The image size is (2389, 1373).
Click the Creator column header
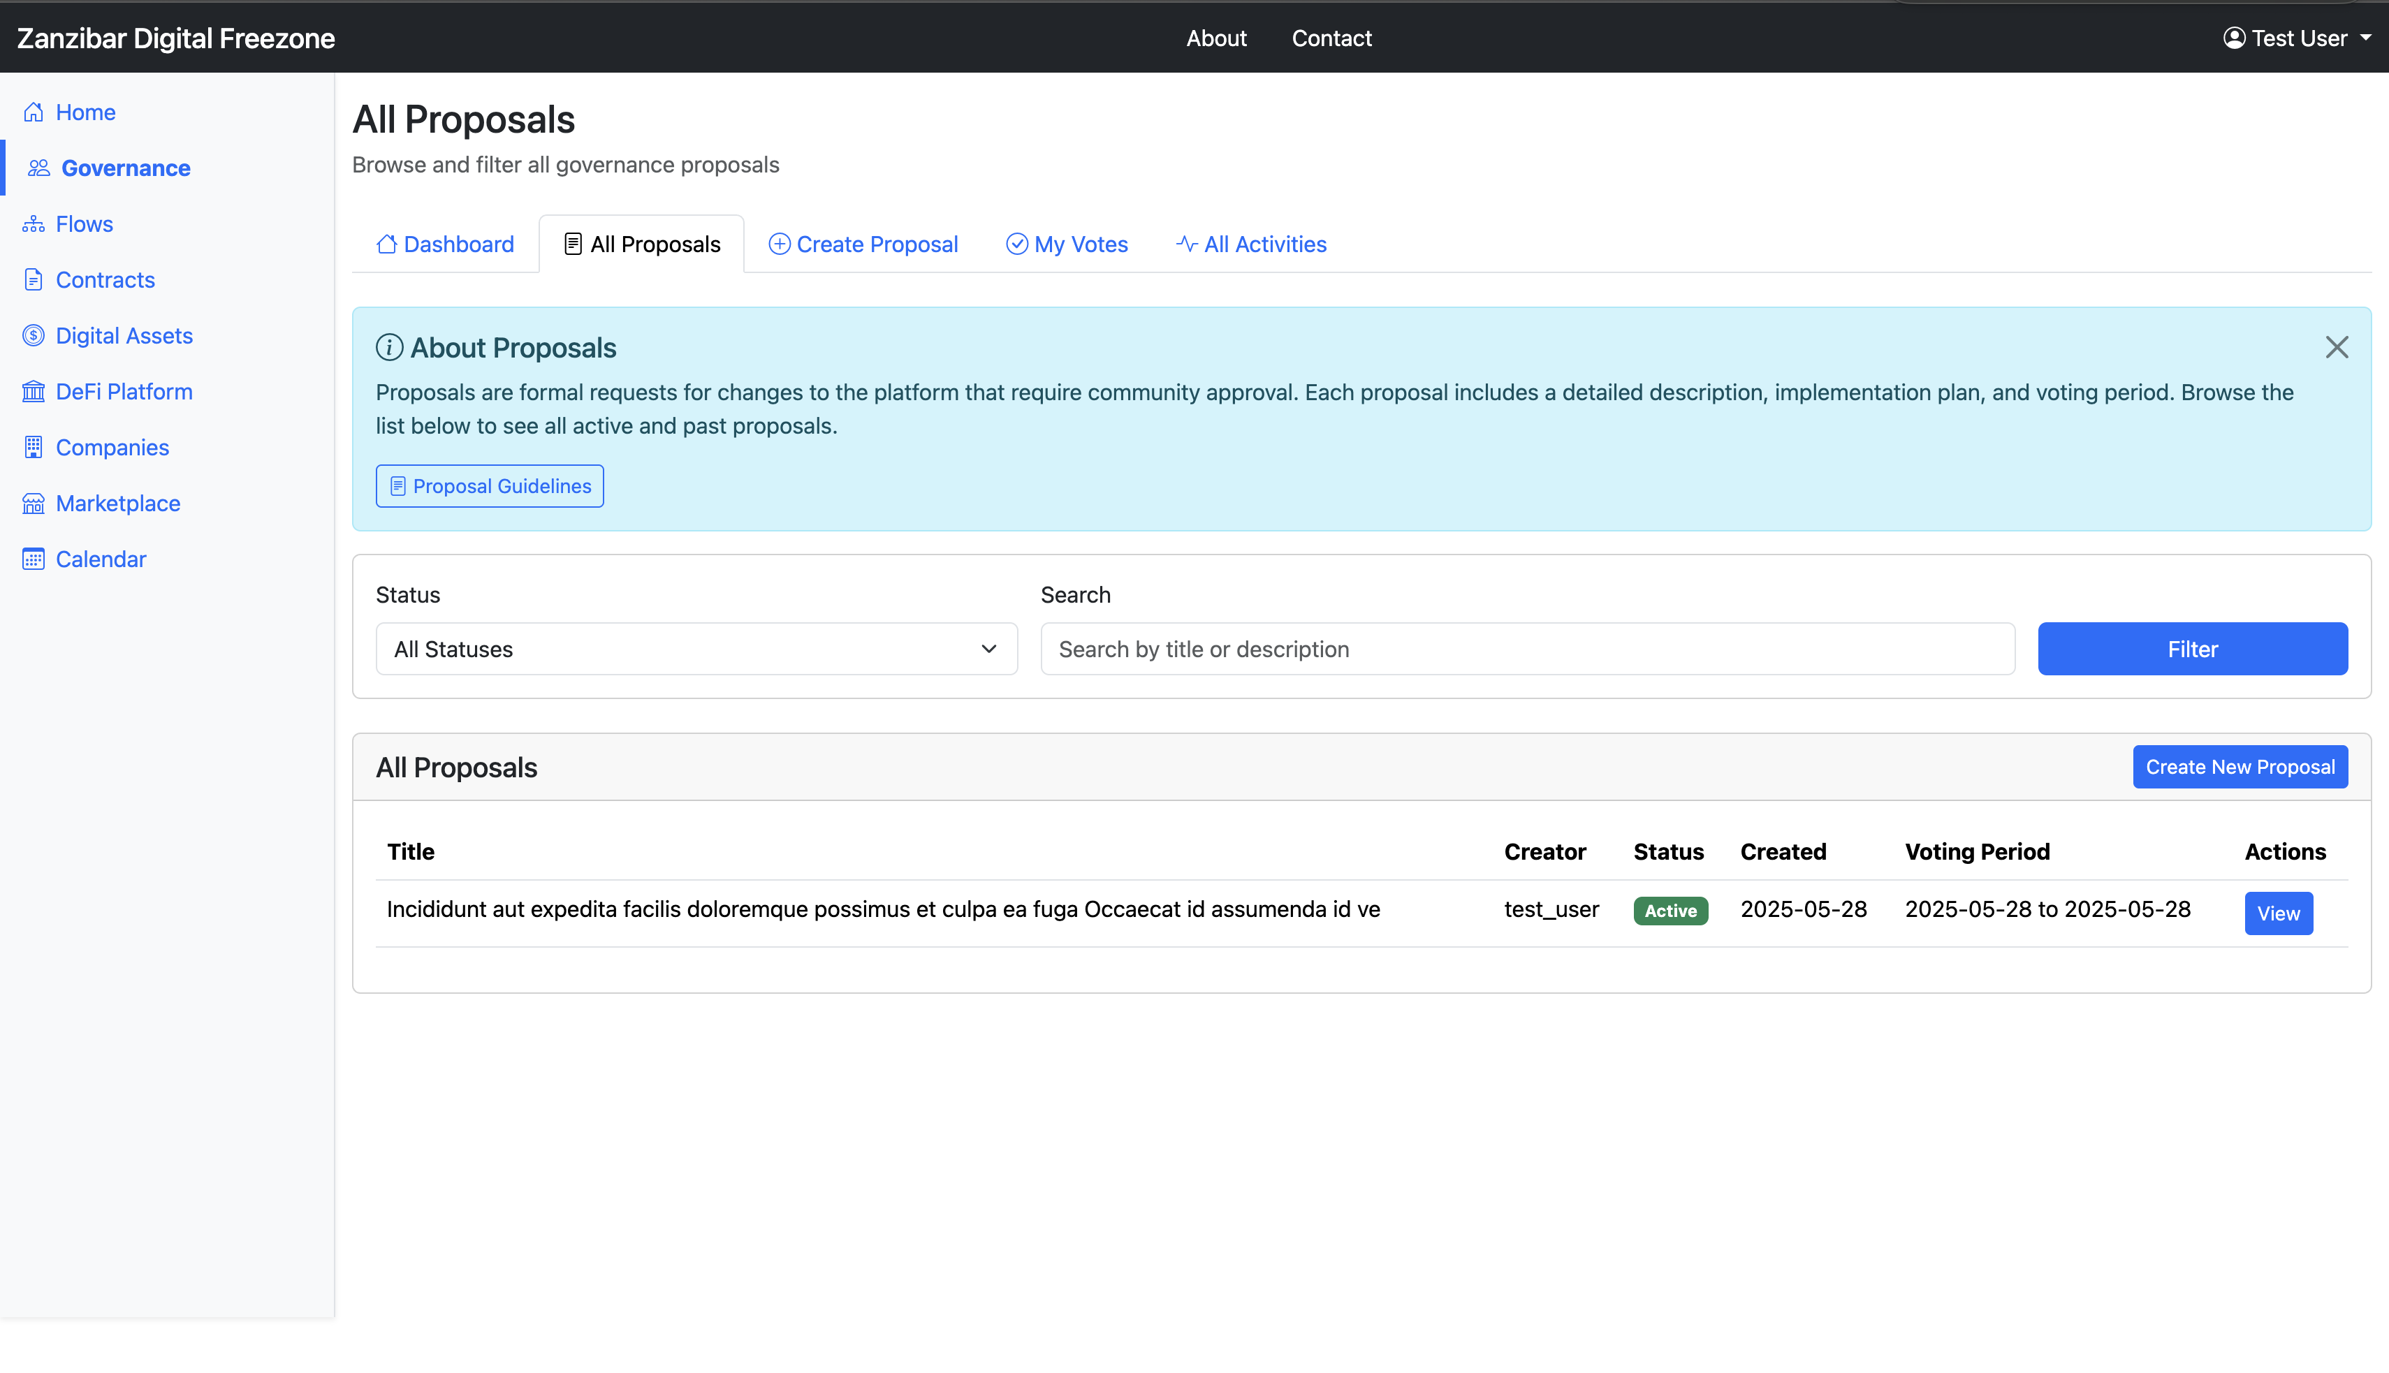(x=1545, y=853)
